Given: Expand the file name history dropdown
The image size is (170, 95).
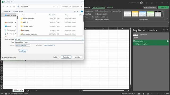Looking at the screenshot, I should (x=83, y=39).
